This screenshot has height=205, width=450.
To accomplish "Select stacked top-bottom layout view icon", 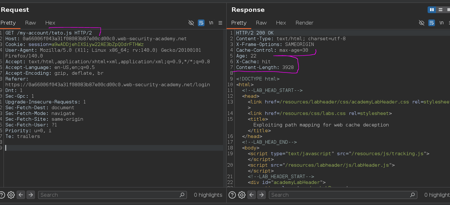I will (441, 10).
